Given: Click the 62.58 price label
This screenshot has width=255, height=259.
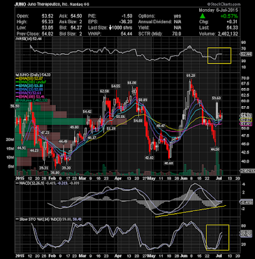Looking at the screenshot, I should pyautogui.click(x=104, y=91).
